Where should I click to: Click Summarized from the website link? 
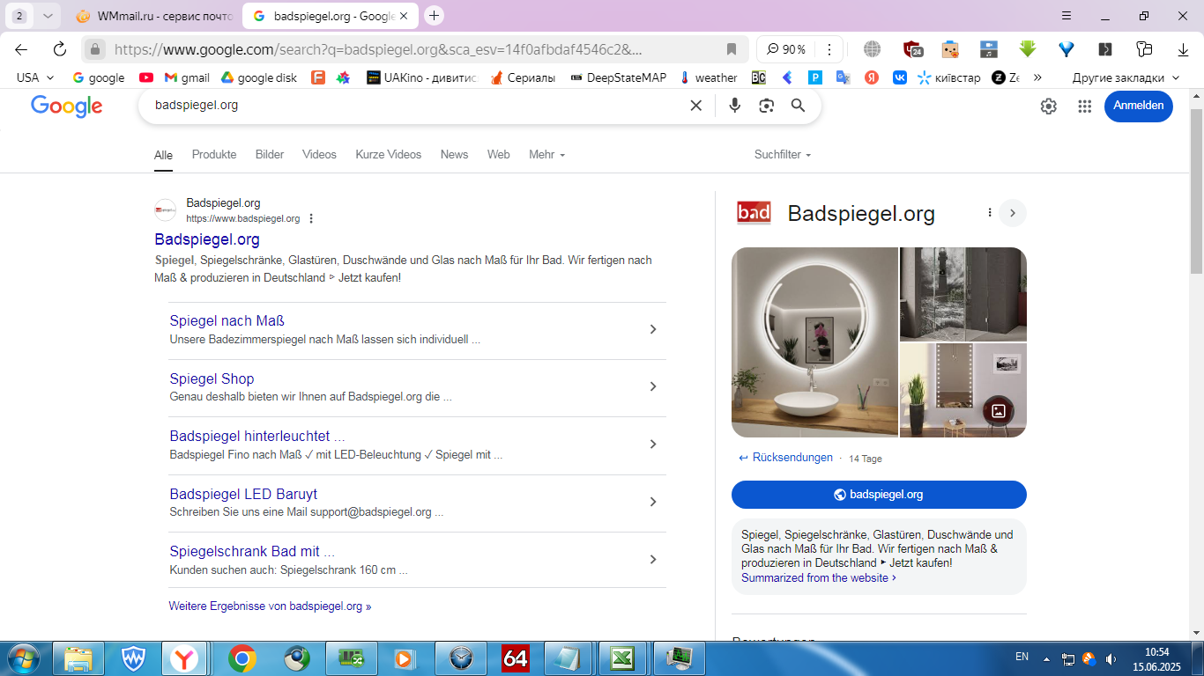[819, 578]
